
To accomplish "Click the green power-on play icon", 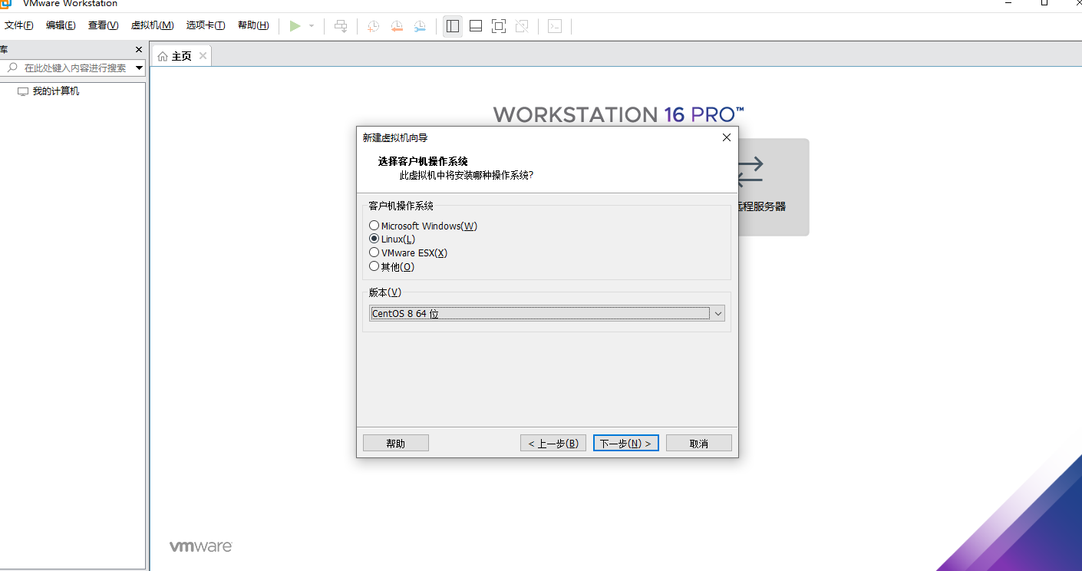I will click(295, 26).
